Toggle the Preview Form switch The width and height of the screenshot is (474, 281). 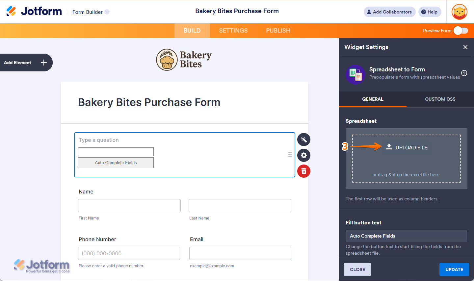(x=461, y=31)
